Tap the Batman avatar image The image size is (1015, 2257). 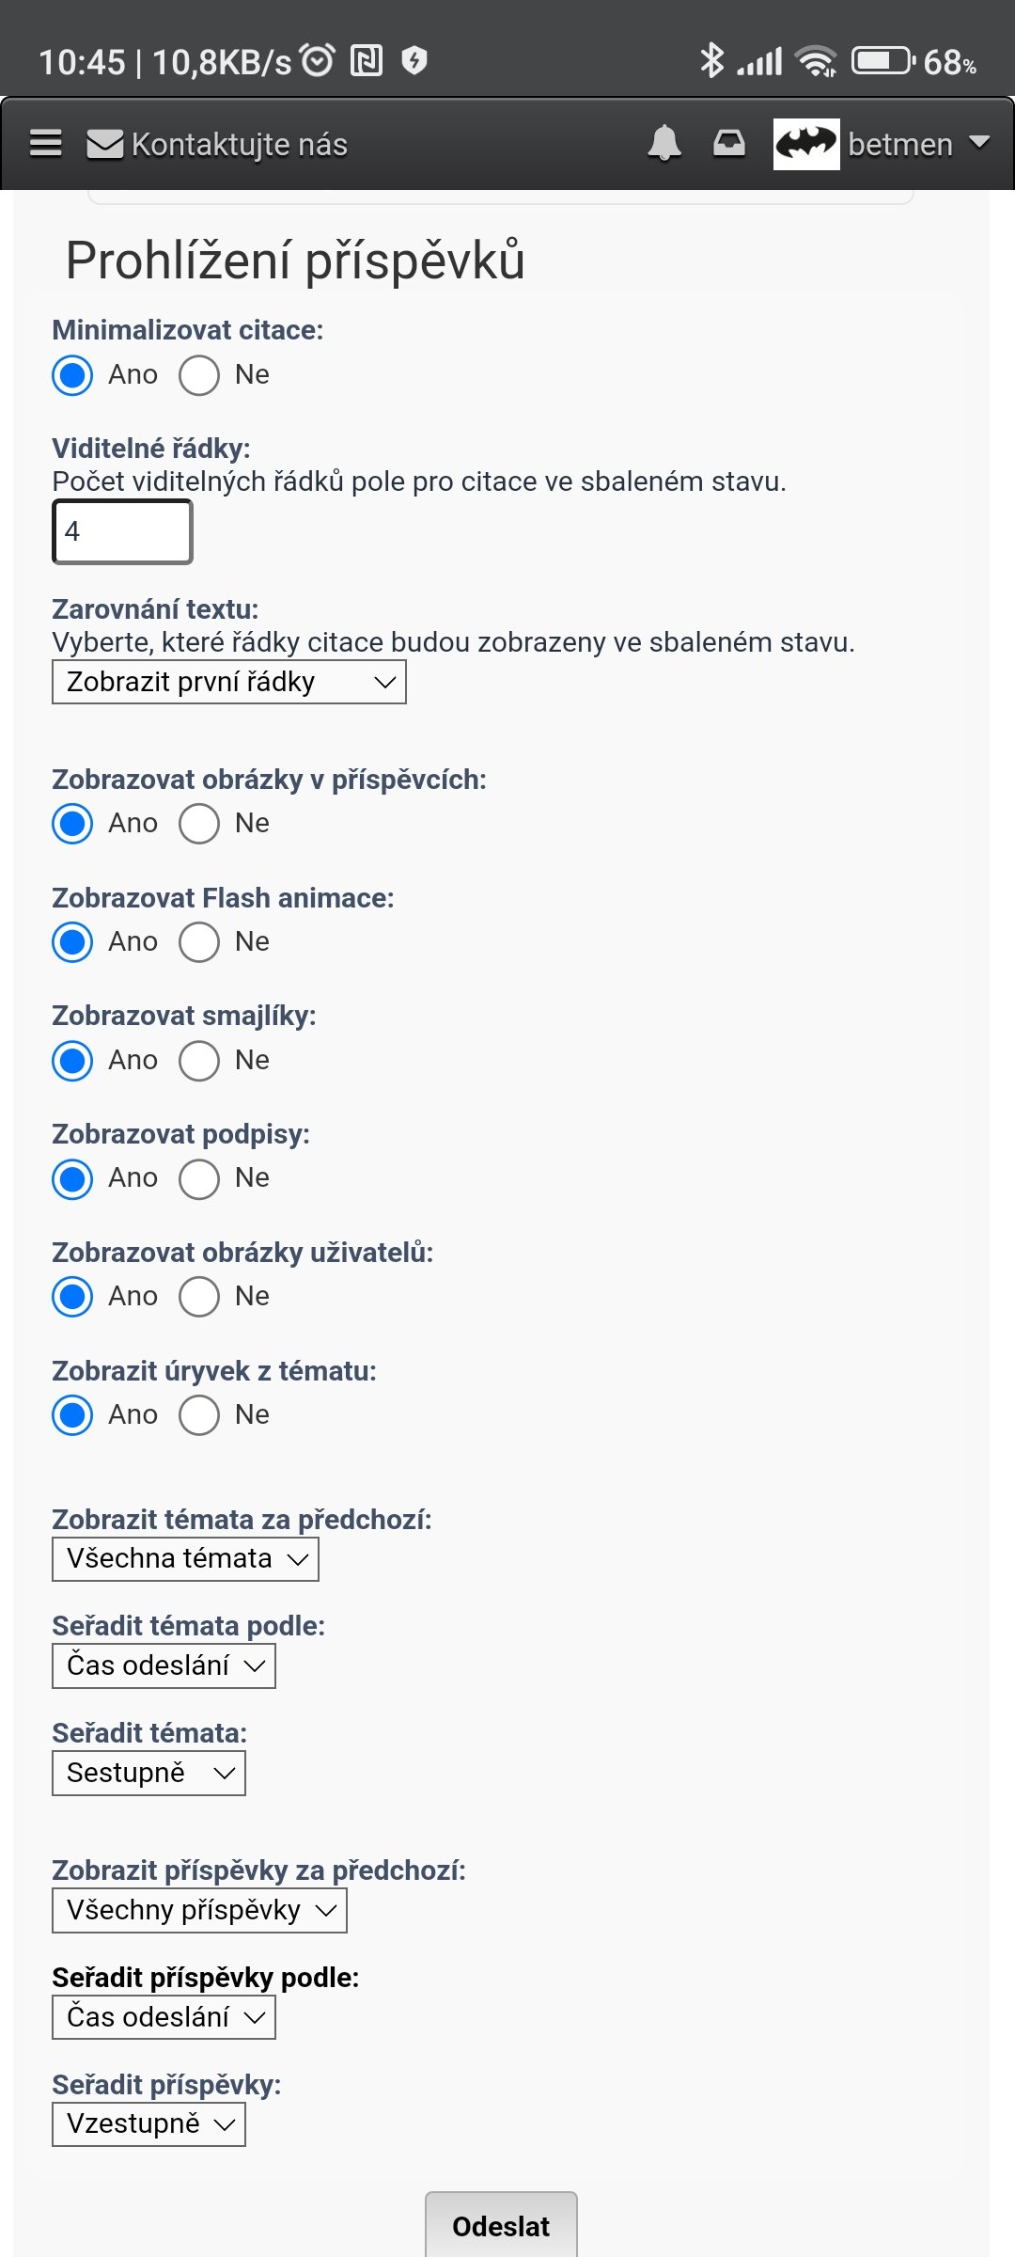point(805,144)
